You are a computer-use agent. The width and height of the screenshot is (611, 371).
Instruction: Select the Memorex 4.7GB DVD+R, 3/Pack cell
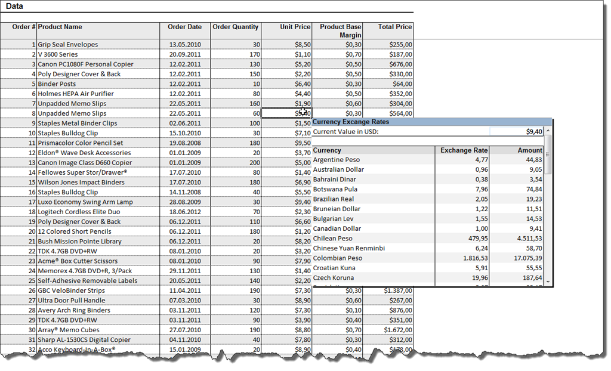(x=98, y=271)
